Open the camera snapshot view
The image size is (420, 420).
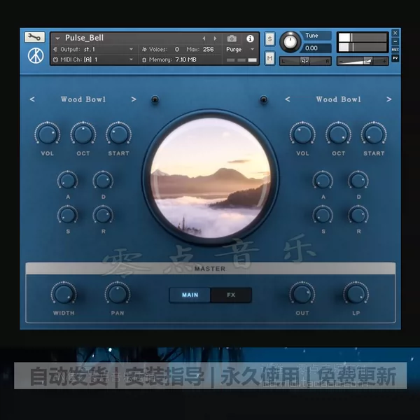point(232,38)
